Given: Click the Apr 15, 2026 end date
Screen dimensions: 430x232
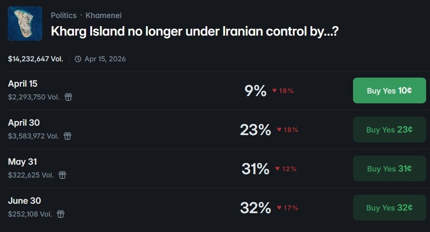Looking at the screenshot, I should (x=105, y=59).
